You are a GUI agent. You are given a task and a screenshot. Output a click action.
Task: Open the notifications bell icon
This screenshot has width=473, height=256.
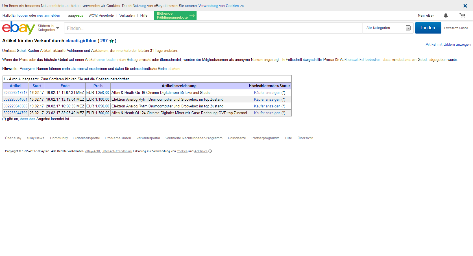click(x=446, y=16)
